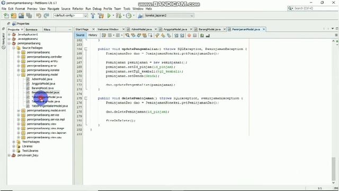Switch to the Services tab
This screenshot has width=339, height=191.
[x=31, y=30]
